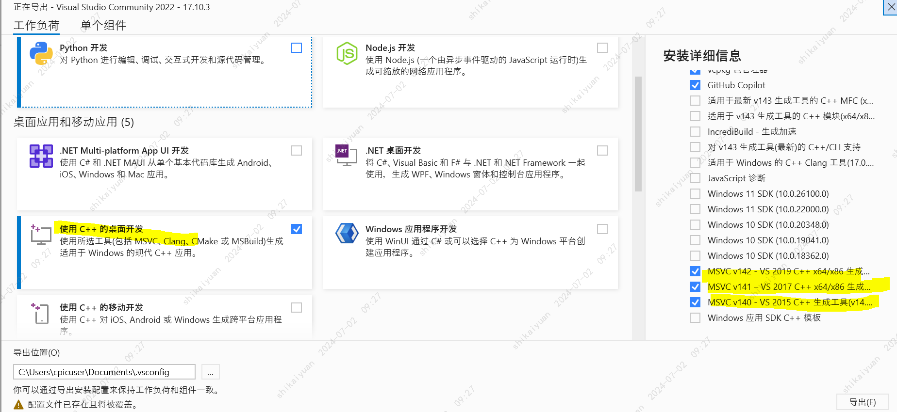Check Windows 10 SDK (10.0.18362.0)
Viewport: 897px width, 412px height.
695,256
